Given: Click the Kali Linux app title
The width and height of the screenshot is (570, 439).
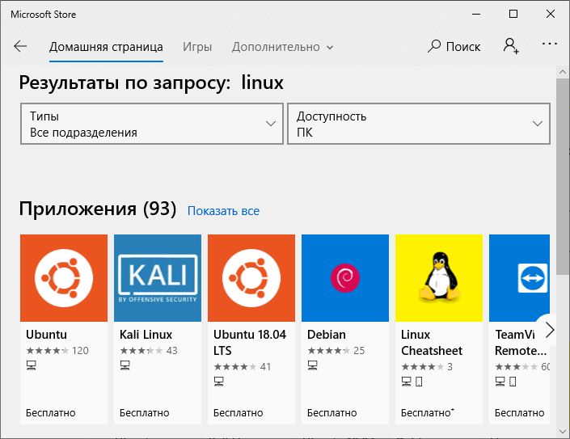Looking at the screenshot, I should (146, 335).
